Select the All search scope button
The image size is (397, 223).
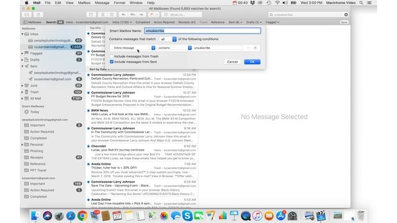coord(60,22)
